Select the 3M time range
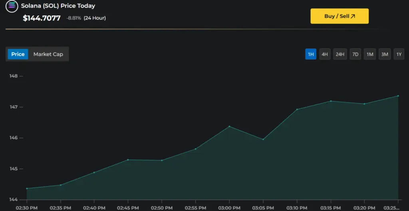The width and height of the screenshot is (409, 211). [385, 54]
